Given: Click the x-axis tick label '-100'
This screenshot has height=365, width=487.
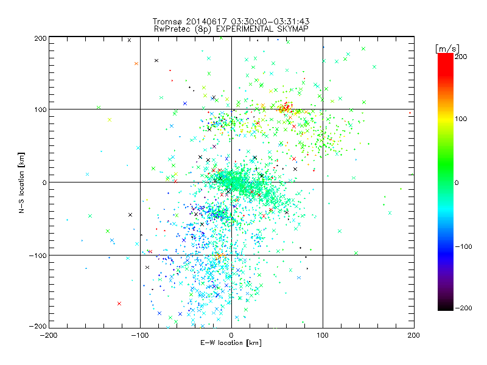Looking at the screenshot, I should [x=140, y=335].
